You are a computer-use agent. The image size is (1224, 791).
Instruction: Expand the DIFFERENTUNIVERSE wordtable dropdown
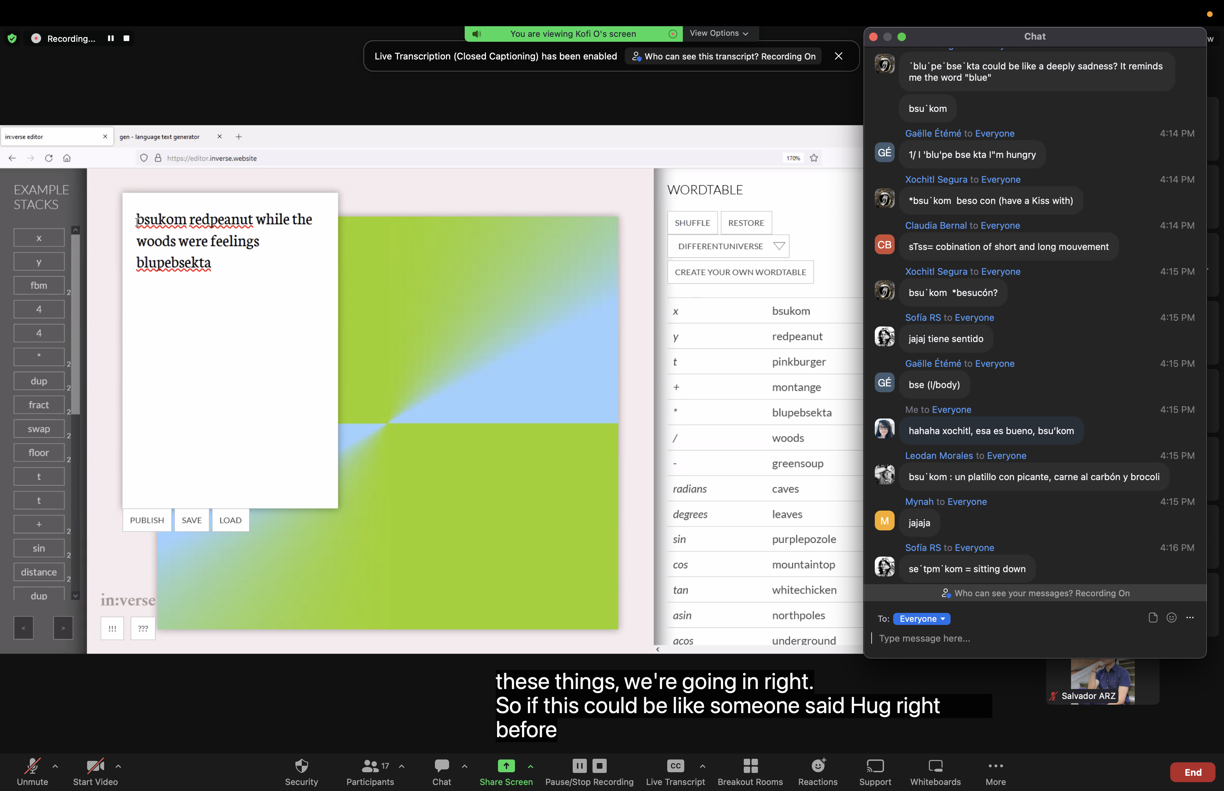tap(728, 246)
